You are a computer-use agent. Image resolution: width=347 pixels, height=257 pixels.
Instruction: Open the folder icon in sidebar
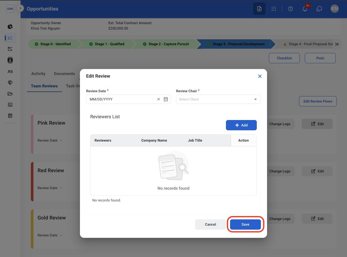[x=10, y=94]
